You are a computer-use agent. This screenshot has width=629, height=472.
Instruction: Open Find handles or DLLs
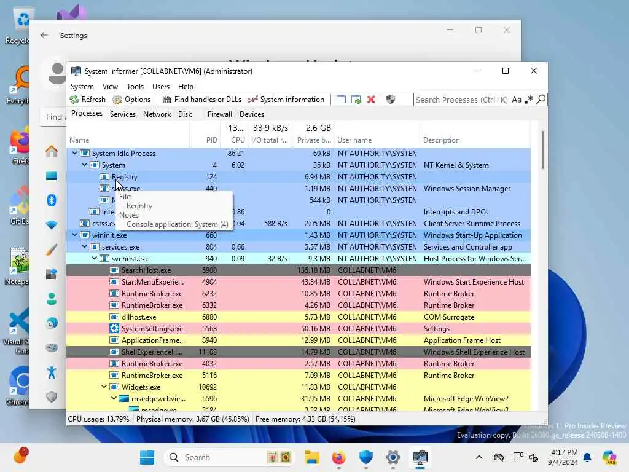point(201,100)
